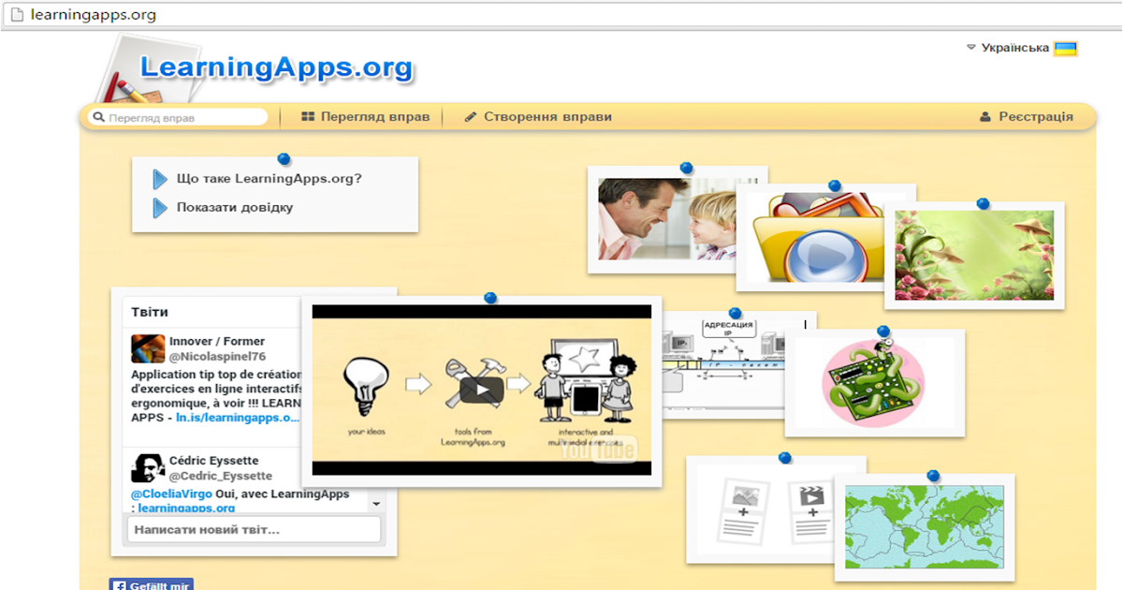Open Створення вправи menu
Screen dimensions: 1123x590
point(538,117)
